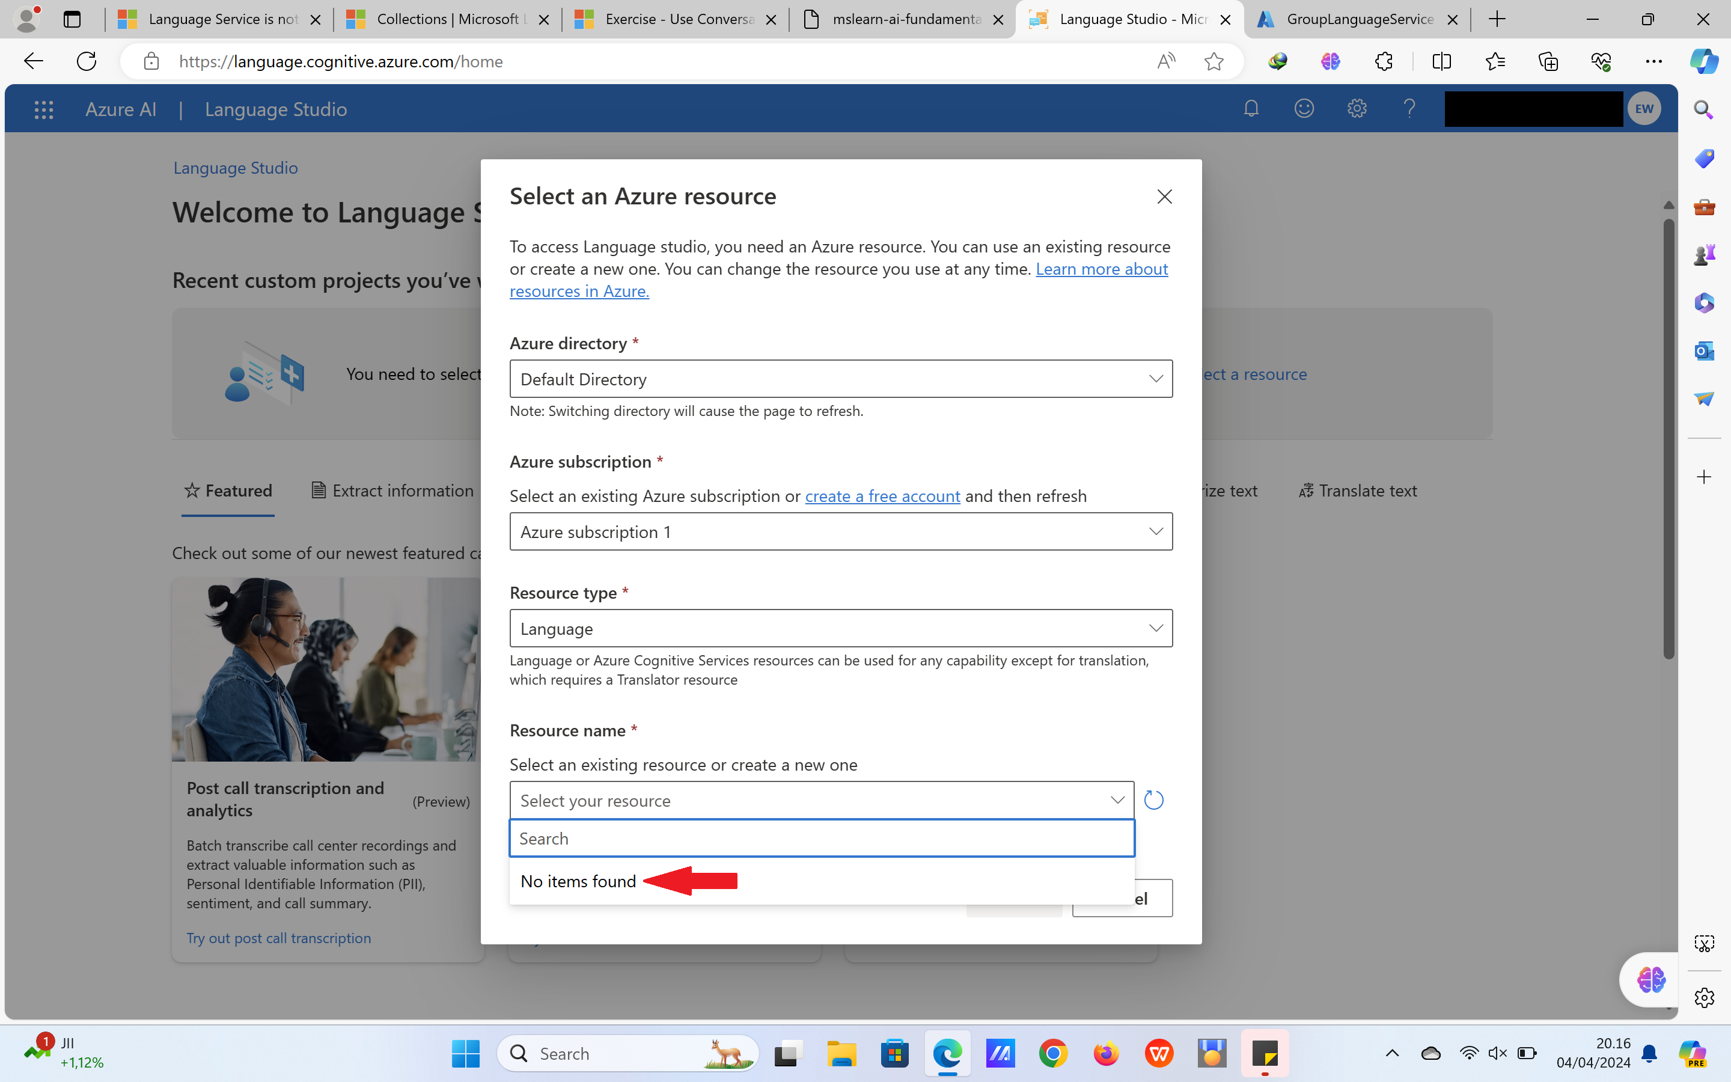
Task: Open the tab actions menu icon
Action: pos(72,19)
